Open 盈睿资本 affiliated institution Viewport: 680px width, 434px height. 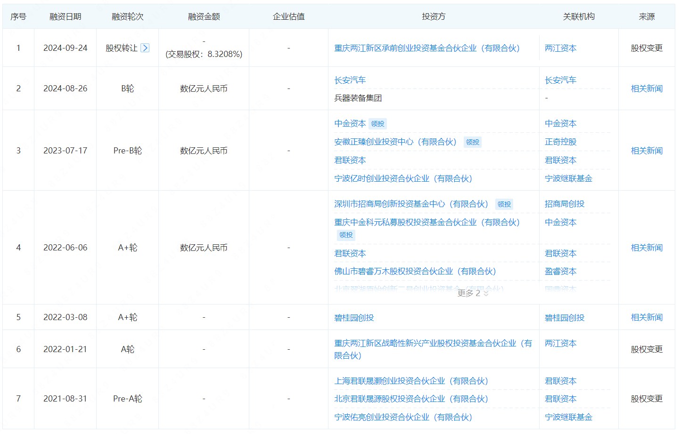(x=560, y=271)
